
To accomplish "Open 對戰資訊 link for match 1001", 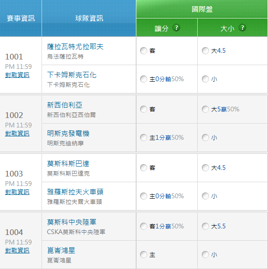I will [x=17, y=75].
